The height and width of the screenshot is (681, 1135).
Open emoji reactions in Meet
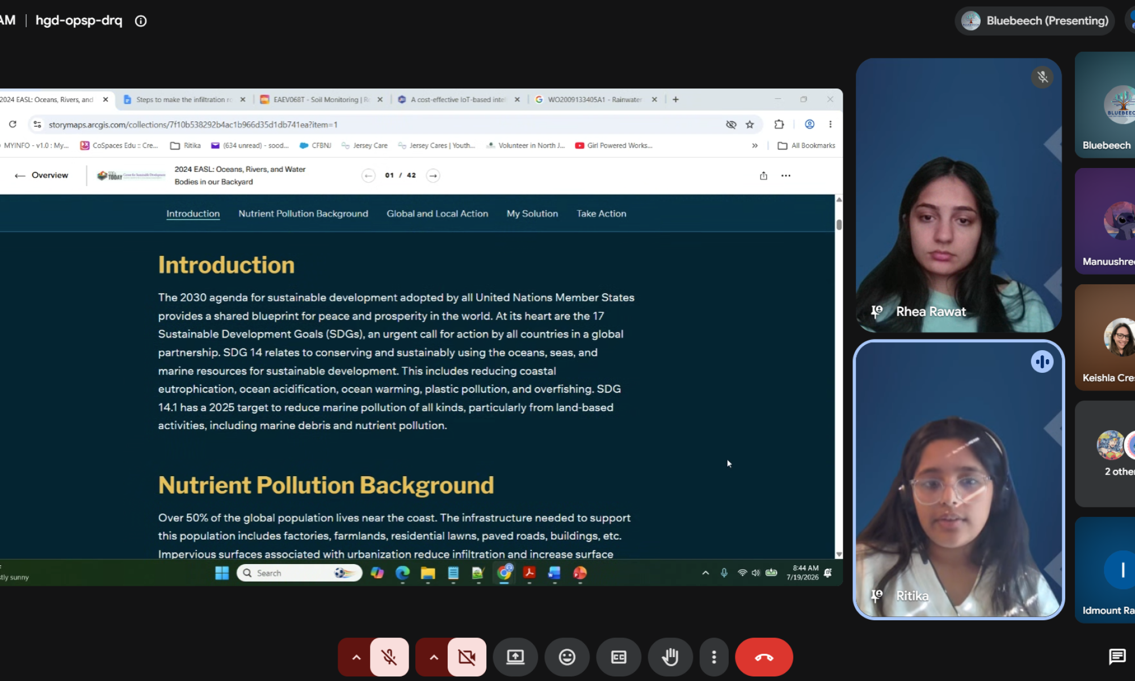coord(567,657)
